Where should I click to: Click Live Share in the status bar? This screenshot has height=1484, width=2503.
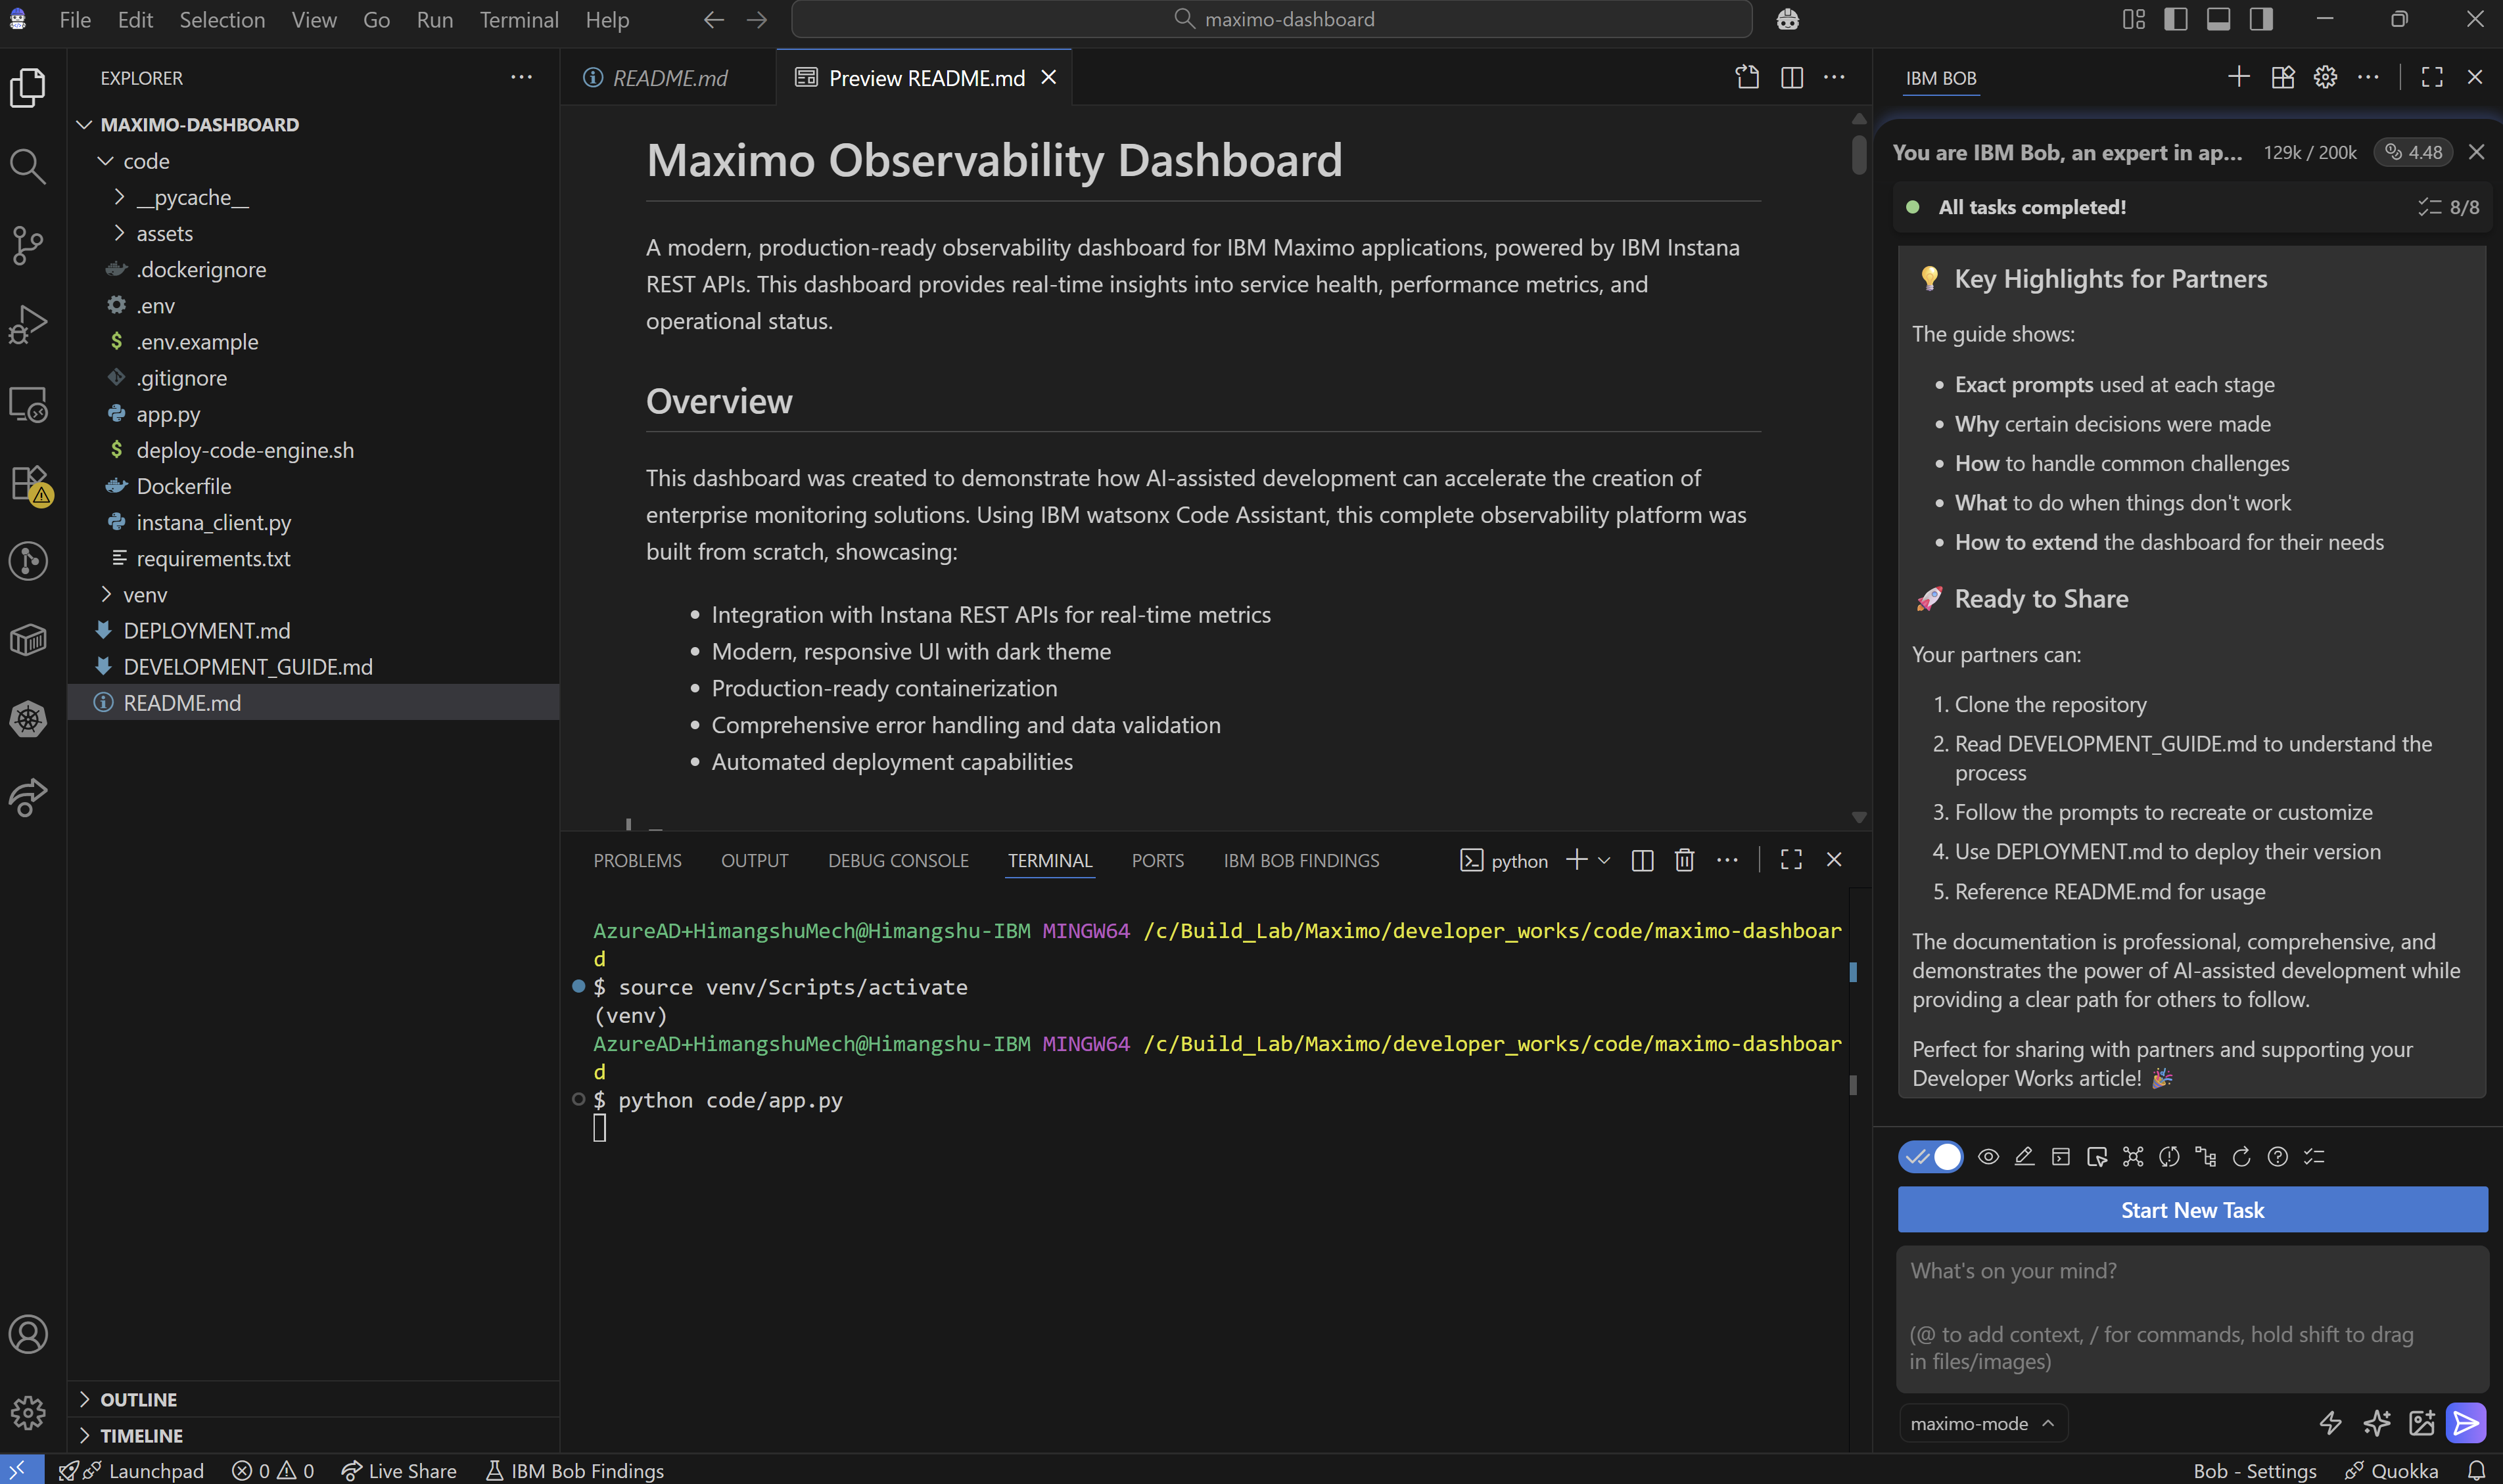[x=399, y=1470]
